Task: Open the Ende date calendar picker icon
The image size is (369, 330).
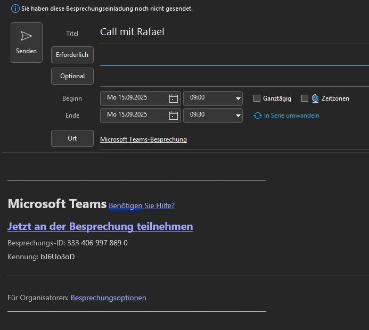Action: (173, 115)
